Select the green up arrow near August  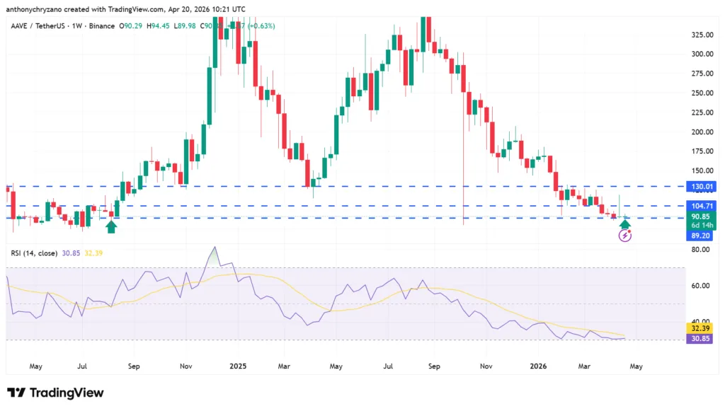tap(110, 226)
